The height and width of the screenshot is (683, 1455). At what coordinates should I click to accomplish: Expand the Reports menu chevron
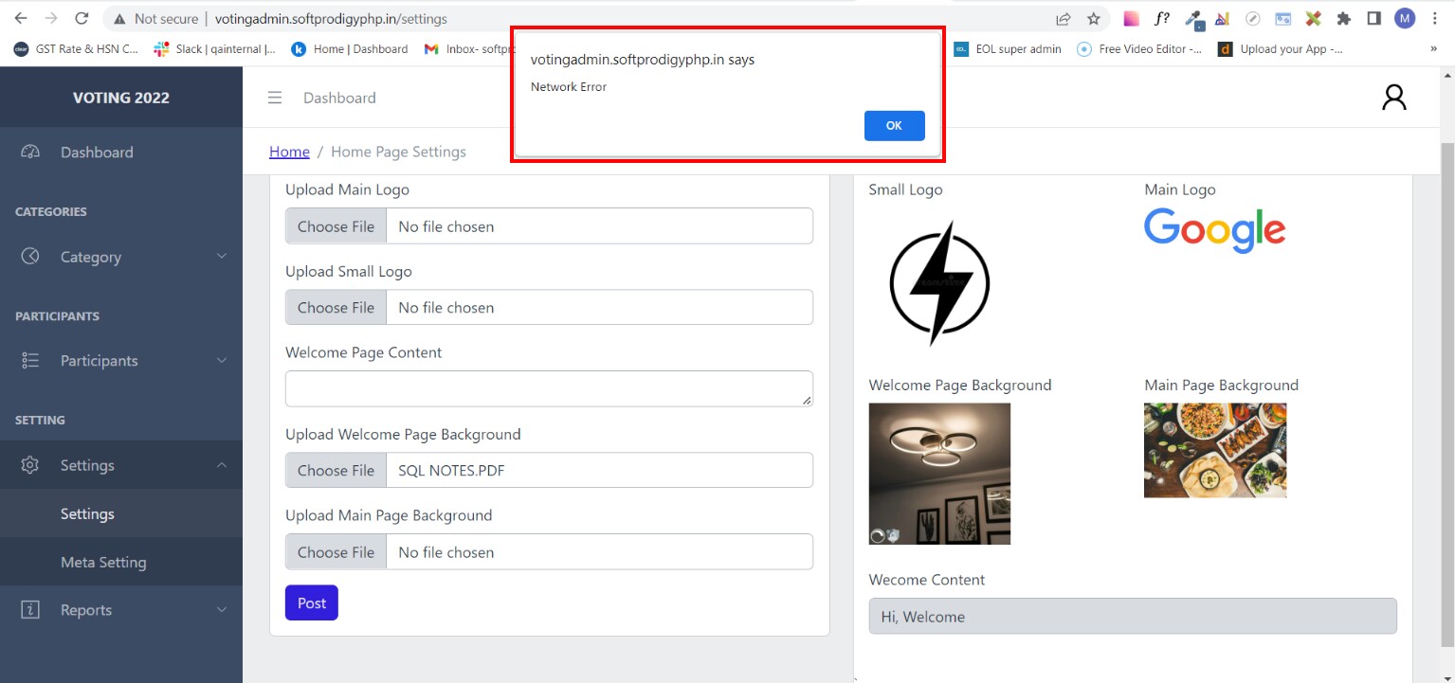pos(222,610)
